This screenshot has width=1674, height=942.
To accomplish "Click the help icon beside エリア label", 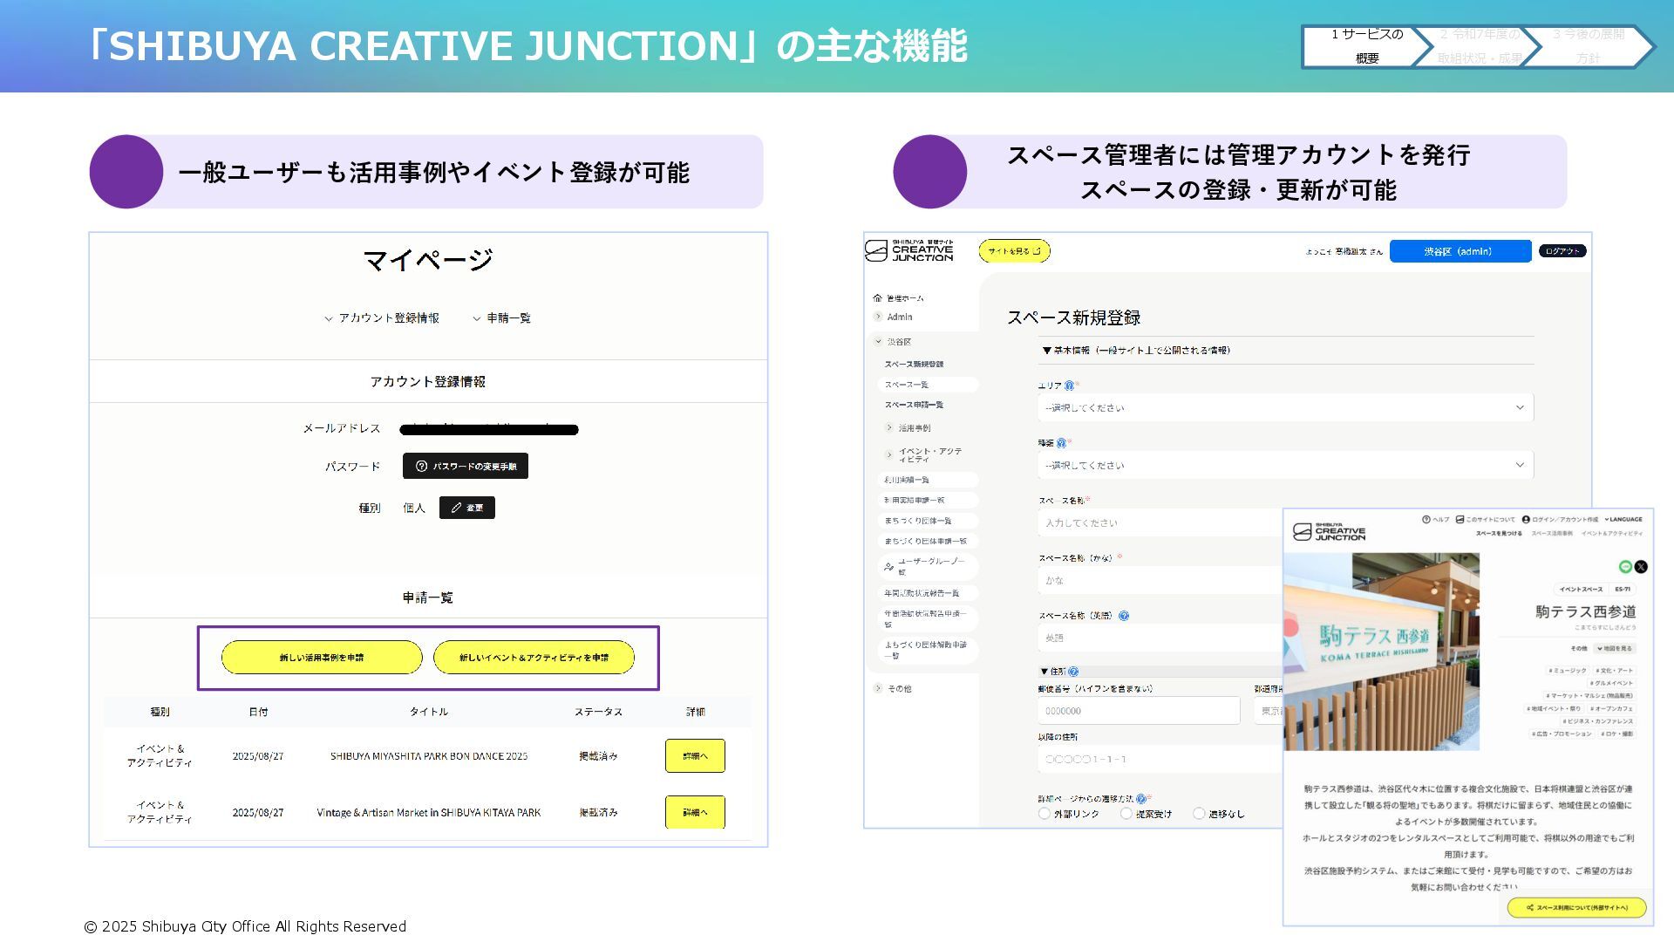I will coord(1069,386).
